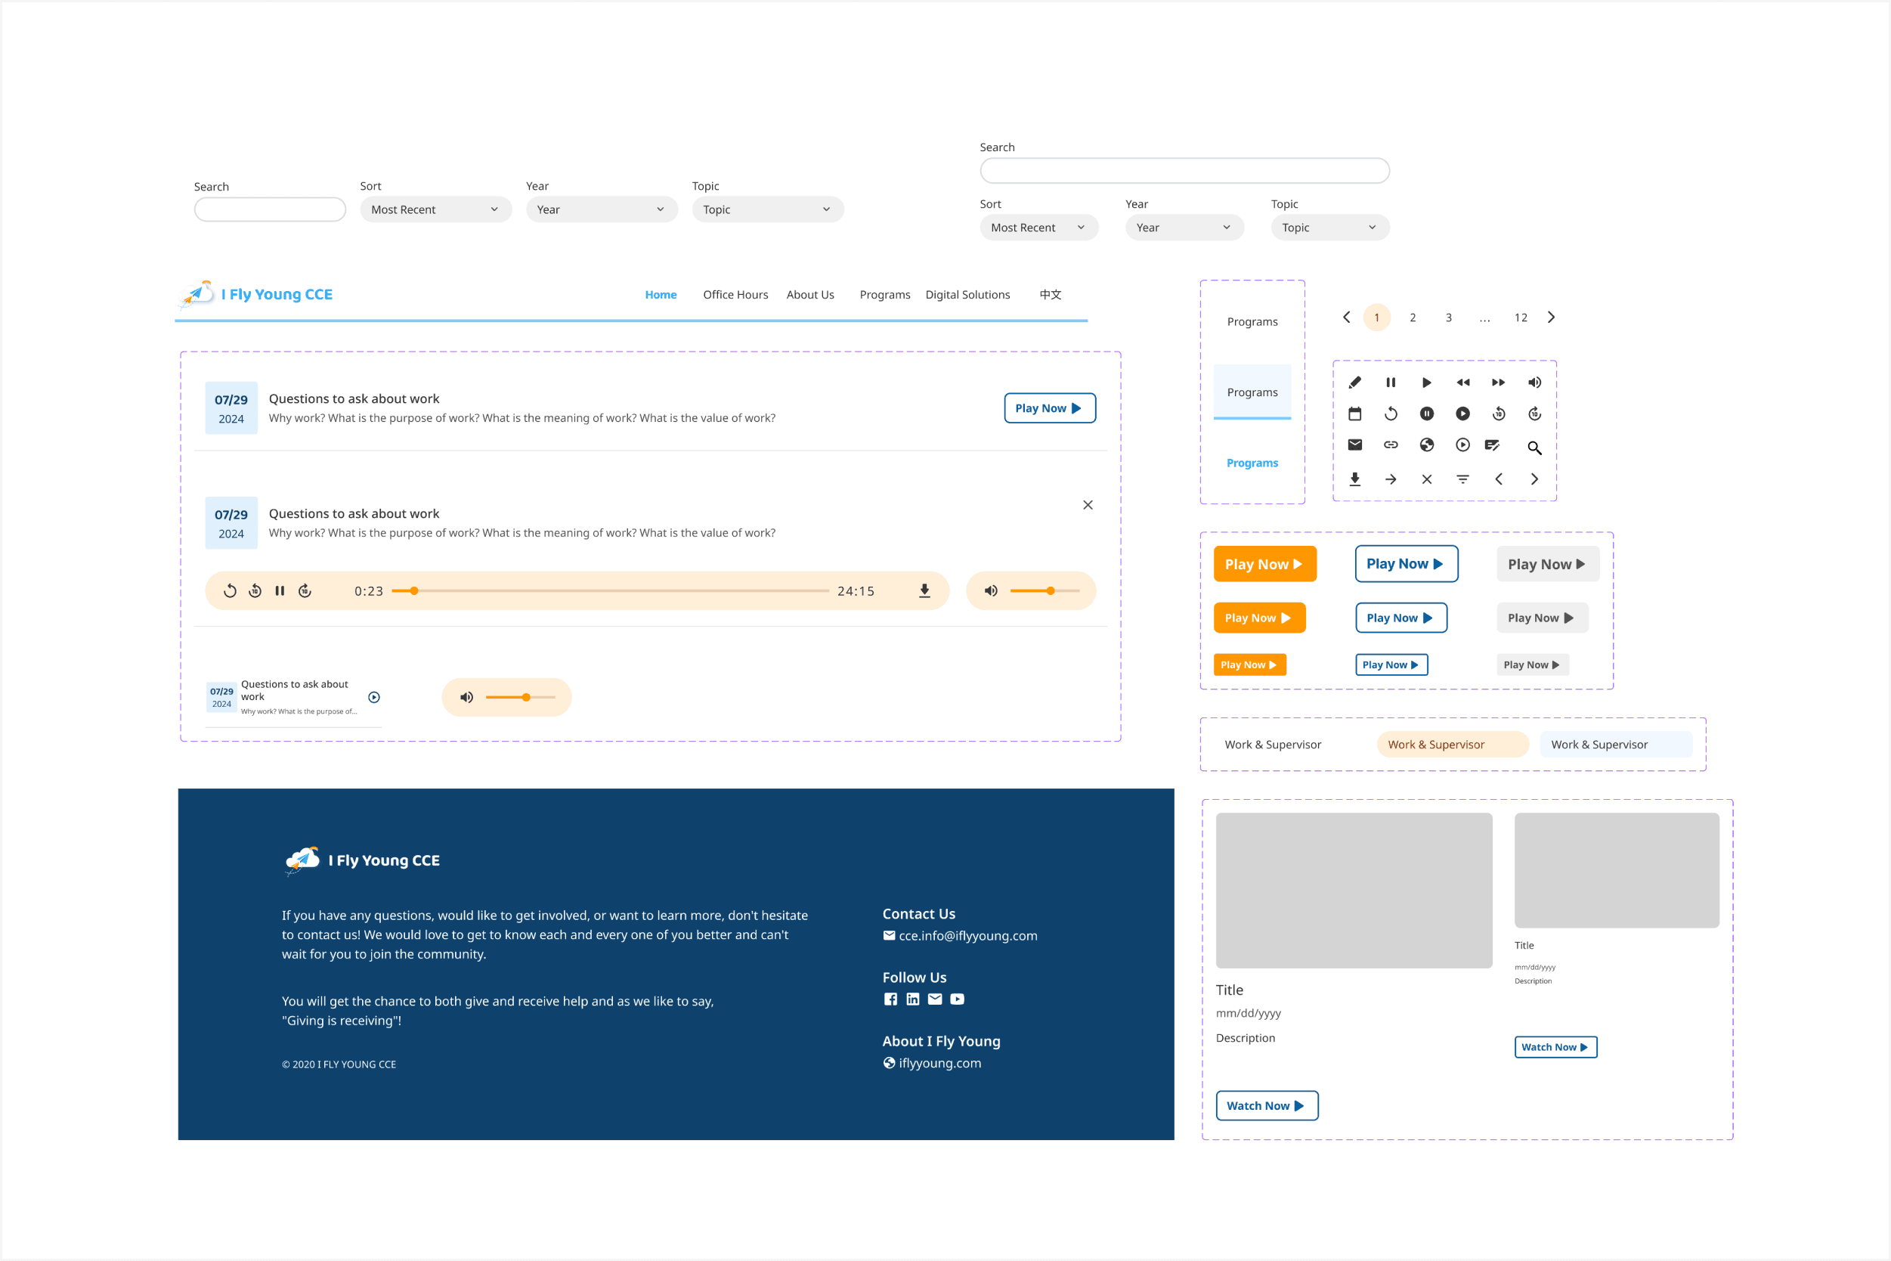Open Programs in the top navigation bar
1891x1261 pixels.
pyautogui.click(x=884, y=294)
